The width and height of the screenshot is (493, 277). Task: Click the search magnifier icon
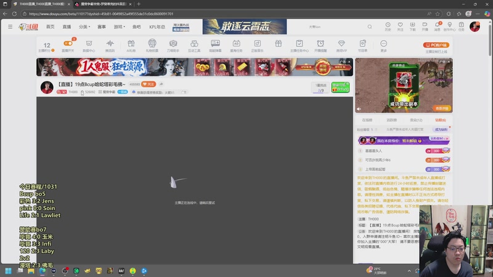369,26
